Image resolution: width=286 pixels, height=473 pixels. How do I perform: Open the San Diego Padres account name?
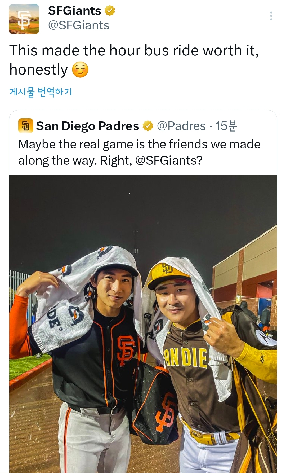coord(87,126)
